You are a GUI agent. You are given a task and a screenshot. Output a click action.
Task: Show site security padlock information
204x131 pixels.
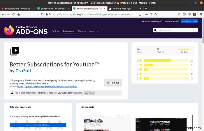pyautogui.click(x=47, y=14)
